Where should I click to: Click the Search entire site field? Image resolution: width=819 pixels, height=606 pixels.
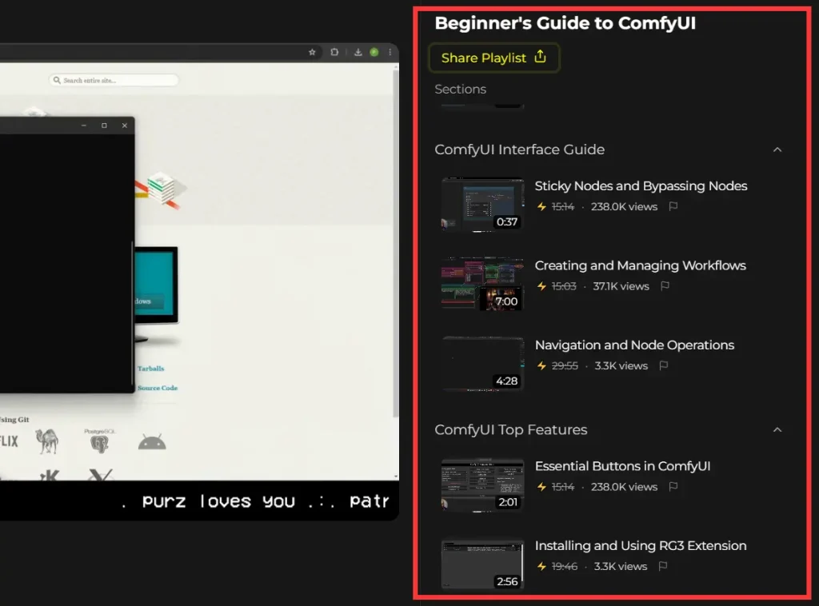[x=114, y=80]
